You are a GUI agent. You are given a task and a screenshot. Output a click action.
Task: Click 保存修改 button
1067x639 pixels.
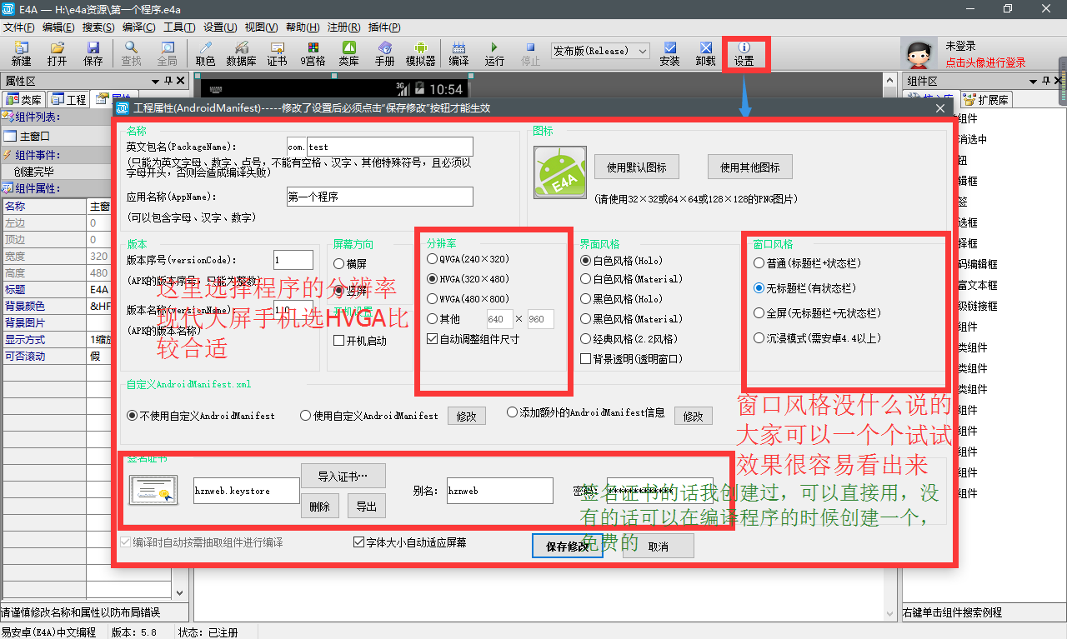click(568, 547)
